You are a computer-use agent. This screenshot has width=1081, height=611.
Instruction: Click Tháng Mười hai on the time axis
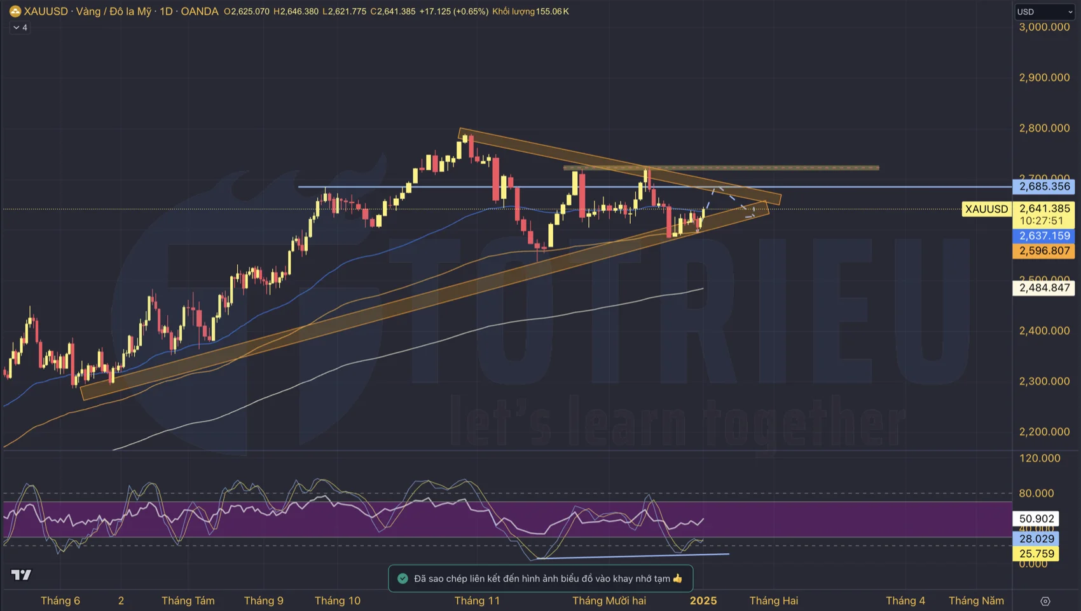609,601
